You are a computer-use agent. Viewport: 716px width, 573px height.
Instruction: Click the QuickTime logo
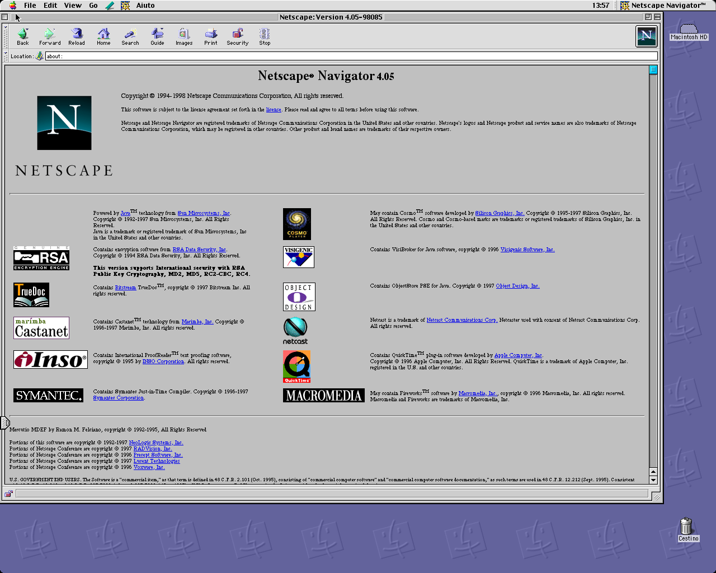297,367
